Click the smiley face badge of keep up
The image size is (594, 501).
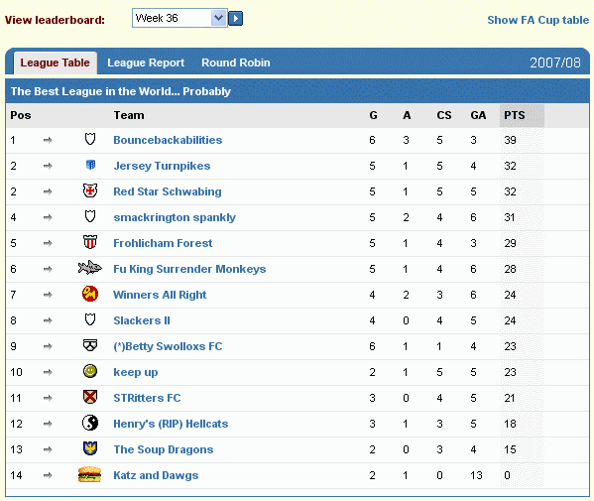(x=90, y=371)
